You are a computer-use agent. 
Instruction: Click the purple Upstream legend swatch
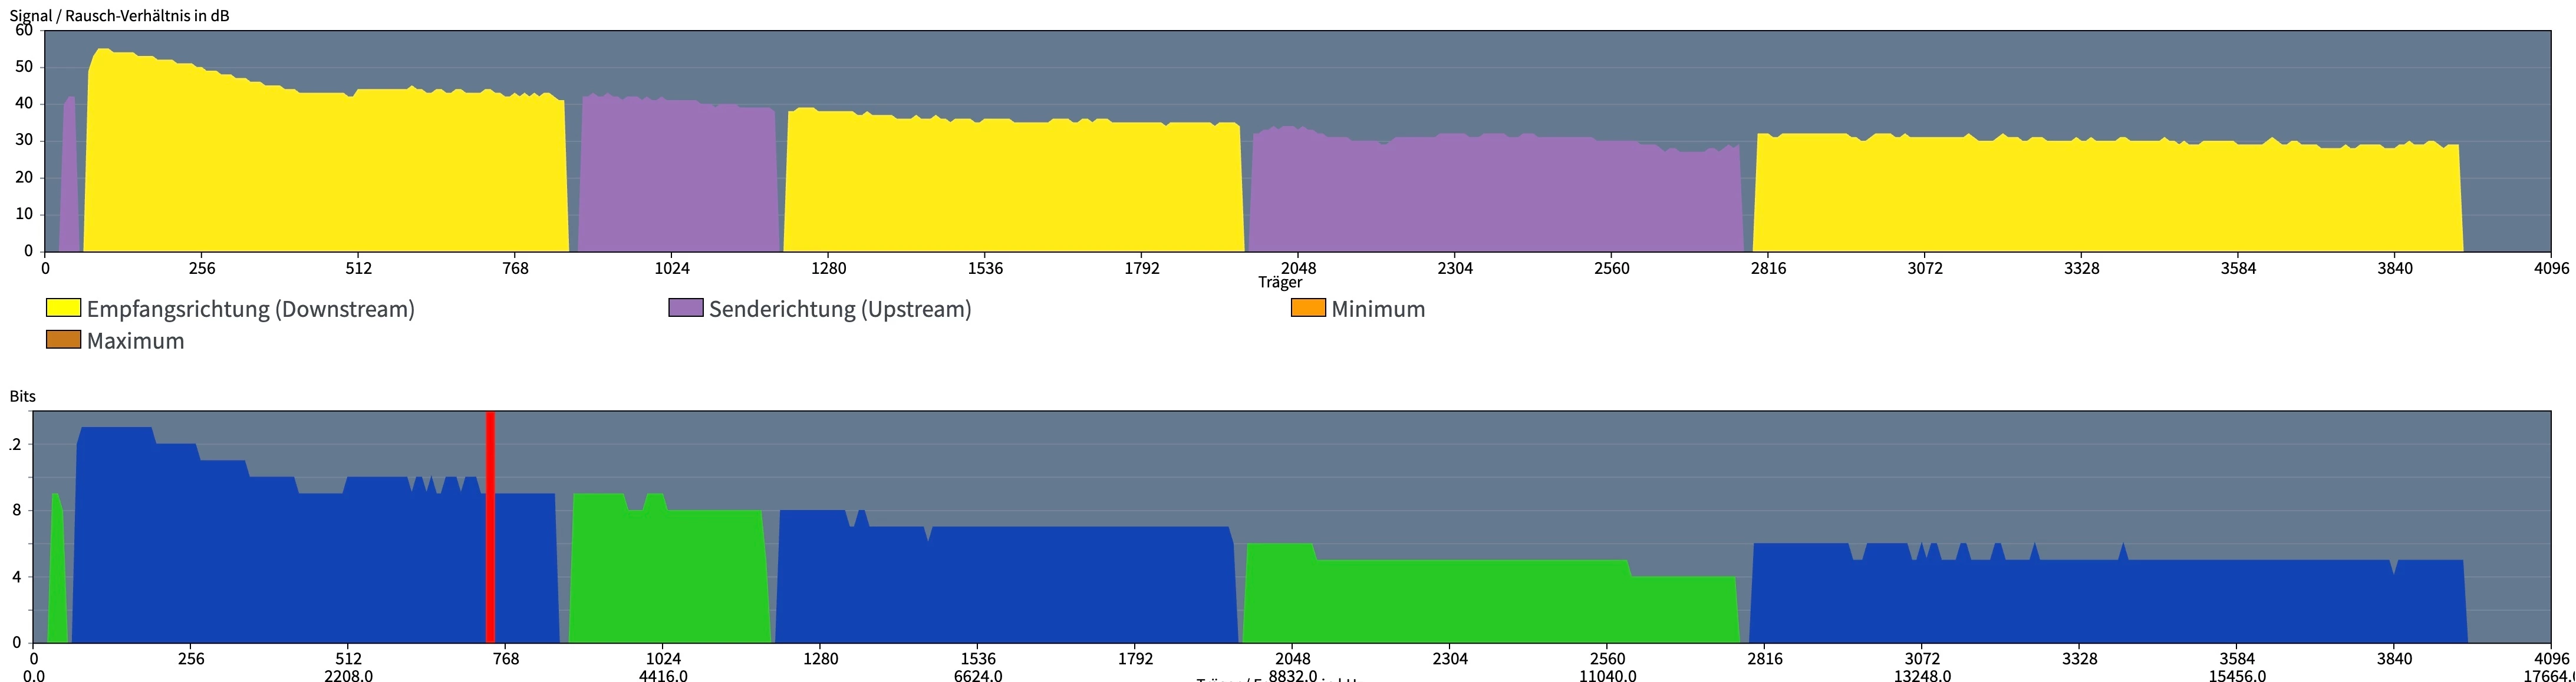(x=685, y=307)
